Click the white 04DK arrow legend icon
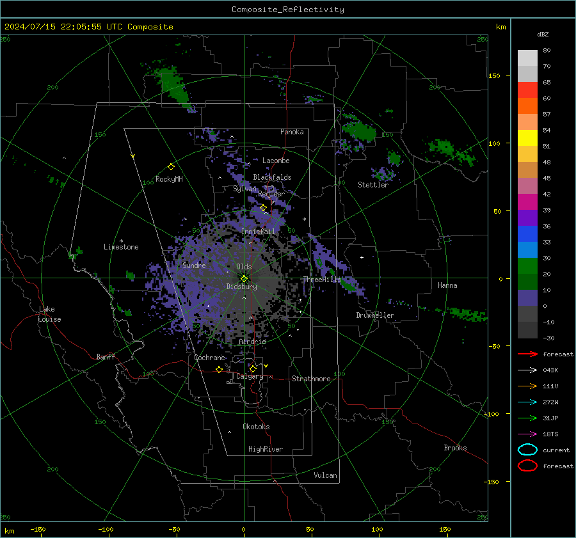 (x=527, y=370)
